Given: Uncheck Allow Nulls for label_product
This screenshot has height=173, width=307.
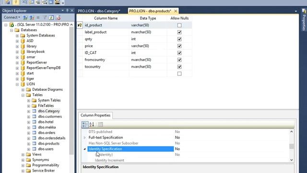Looking at the screenshot, I should point(179,32).
